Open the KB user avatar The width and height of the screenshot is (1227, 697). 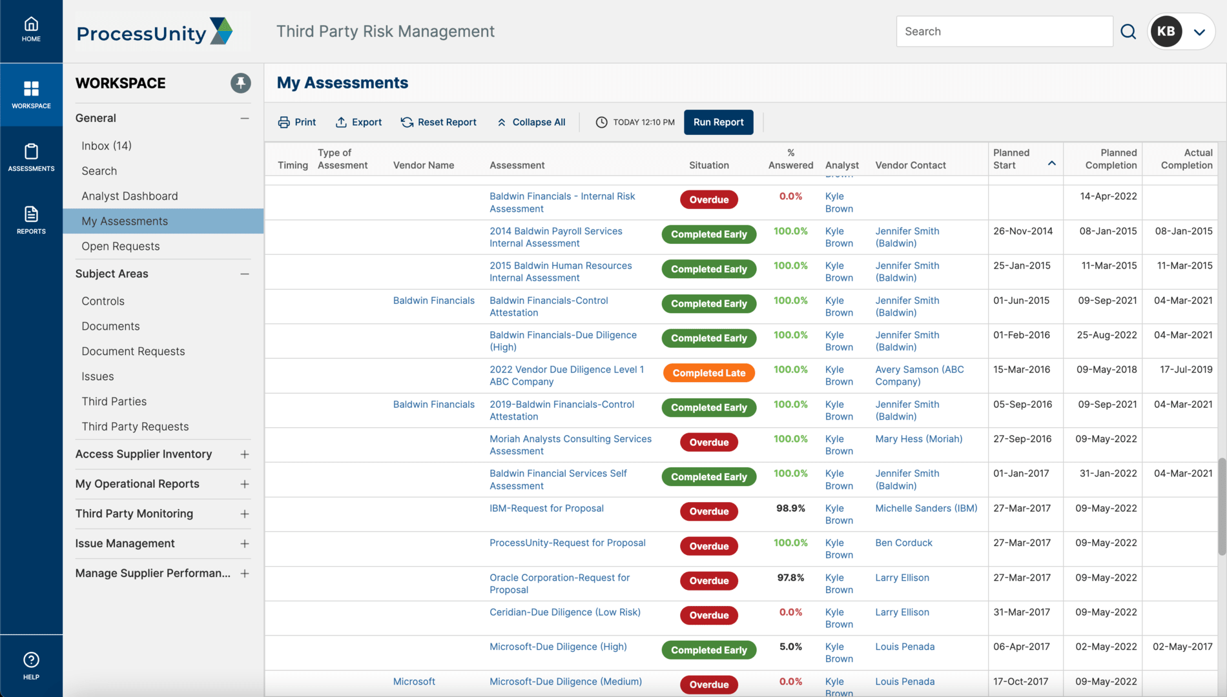[x=1166, y=32]
